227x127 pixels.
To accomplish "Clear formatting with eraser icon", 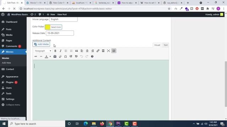I will coord(60,56).
